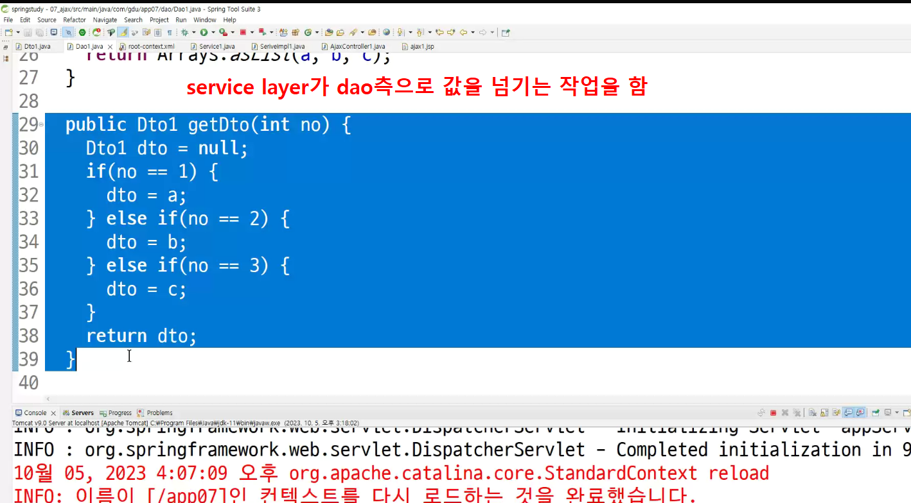911x503 pixels.
Task: Open the File menu
Action: click(x=8, y=20)
